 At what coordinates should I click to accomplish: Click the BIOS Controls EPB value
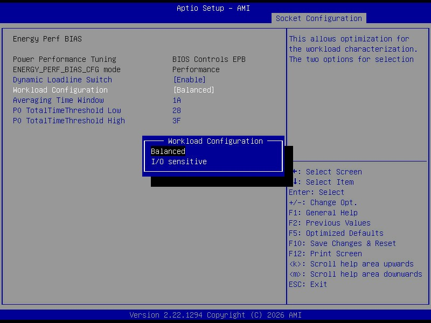pyautogui.click(x=209, y=59)
